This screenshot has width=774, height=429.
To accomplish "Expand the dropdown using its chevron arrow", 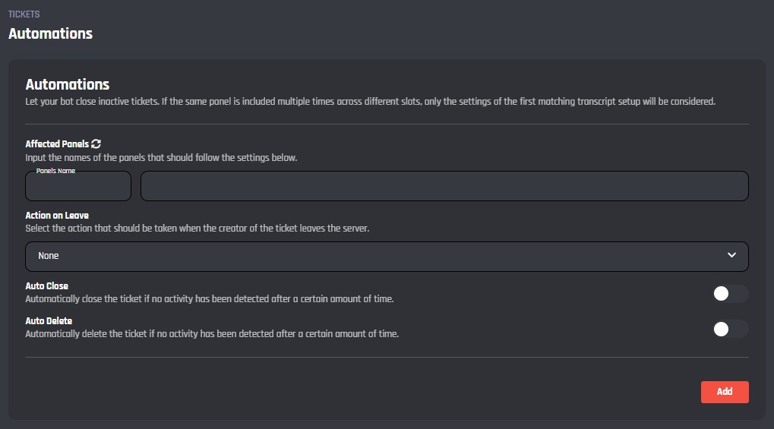I will coord(731,256).
